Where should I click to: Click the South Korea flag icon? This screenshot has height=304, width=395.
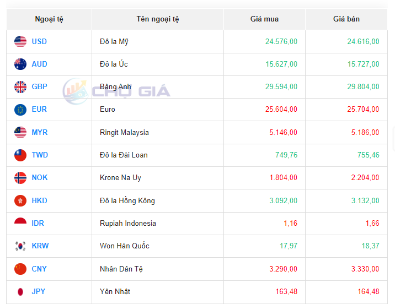pyautogui.click(x=20, y=246)
